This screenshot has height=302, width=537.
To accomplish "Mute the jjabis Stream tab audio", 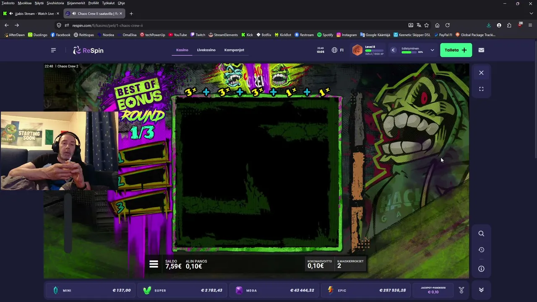I will [x=11, y=13].
